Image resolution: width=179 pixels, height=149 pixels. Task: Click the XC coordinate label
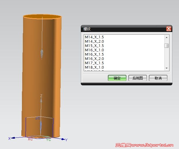point(30,139)
